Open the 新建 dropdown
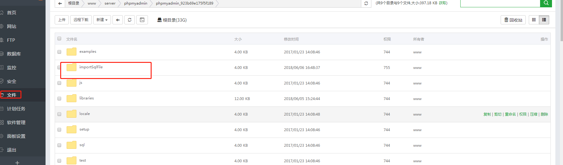 pos(102,20)
